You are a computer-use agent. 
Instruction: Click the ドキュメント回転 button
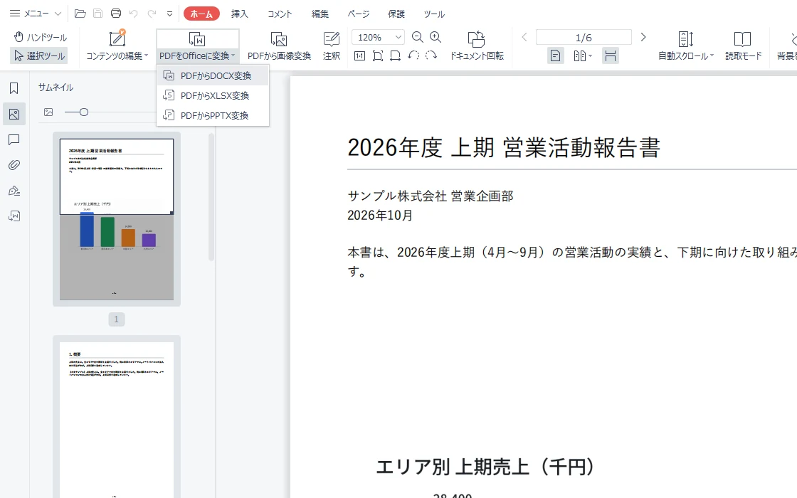click(x=476, y=46)
